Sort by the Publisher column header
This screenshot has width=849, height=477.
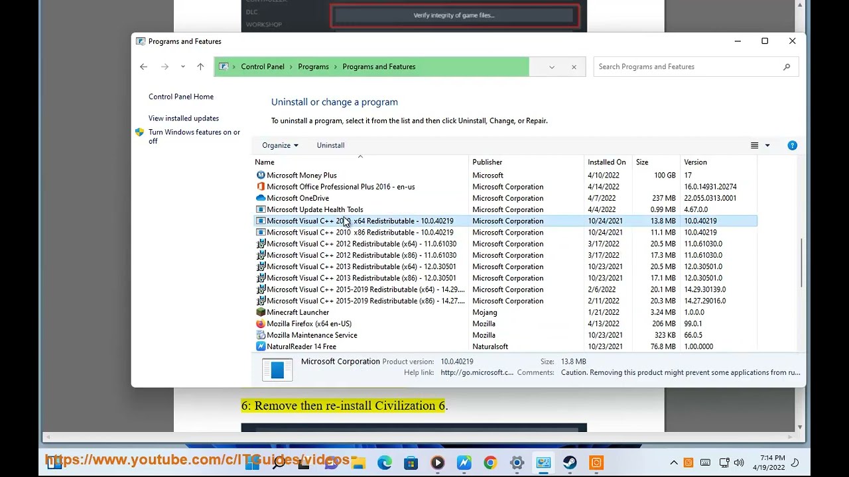point(527,162)
